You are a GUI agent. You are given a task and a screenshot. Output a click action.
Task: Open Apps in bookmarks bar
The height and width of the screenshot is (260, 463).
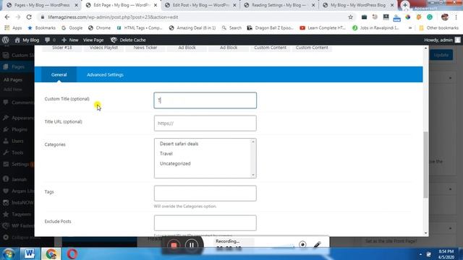click(x=13, y=28)
